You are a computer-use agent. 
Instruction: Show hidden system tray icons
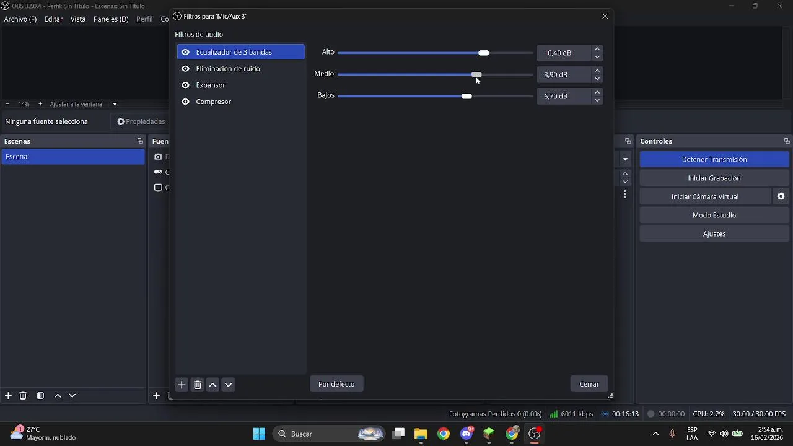655,434
